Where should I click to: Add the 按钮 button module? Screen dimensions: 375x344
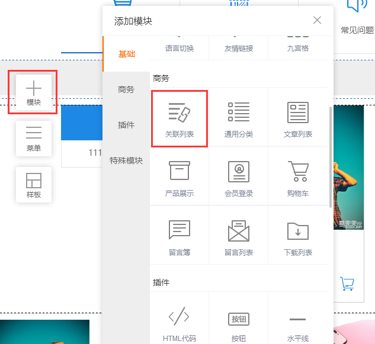tap(239, 323)
